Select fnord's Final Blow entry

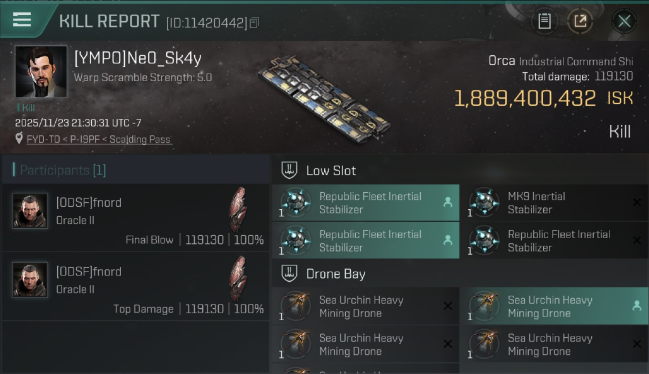(136, 218)
